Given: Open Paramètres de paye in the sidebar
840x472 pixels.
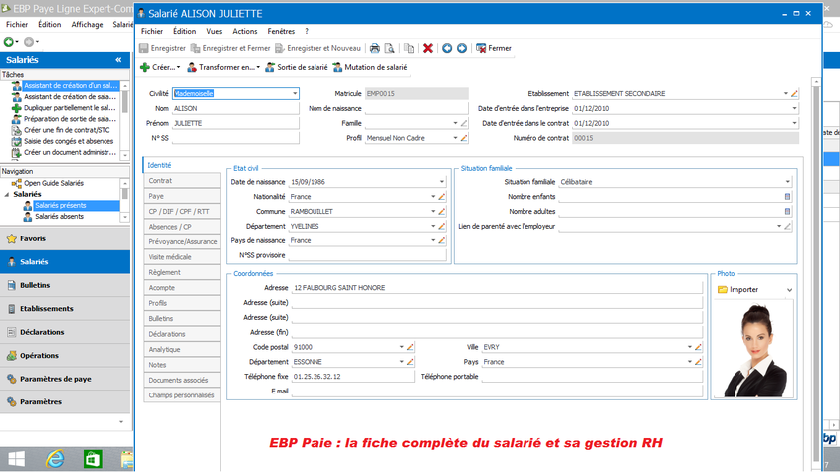Looking at the screenshot, I should [65, 379].
